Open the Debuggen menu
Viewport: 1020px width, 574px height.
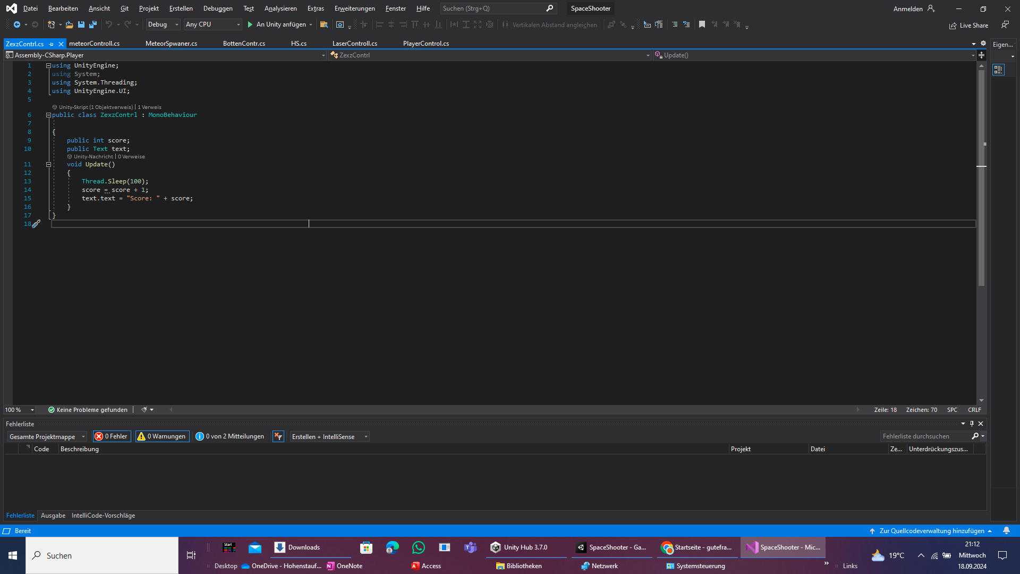point(218,9)
